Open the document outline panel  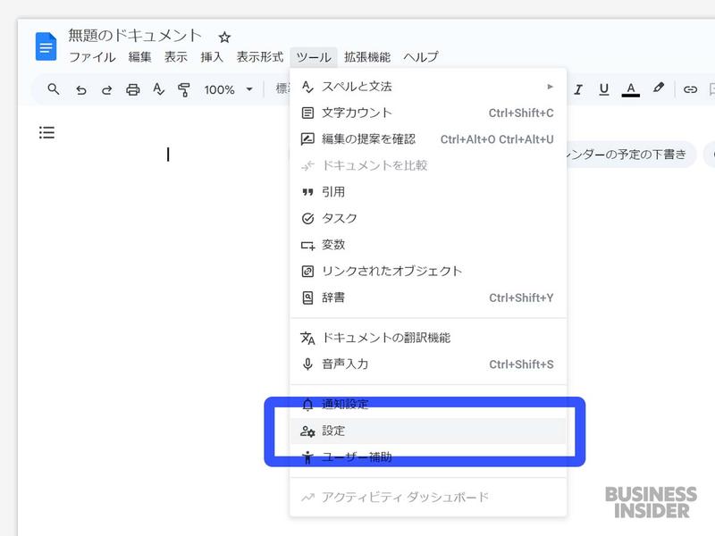click(x=46, y=132)
